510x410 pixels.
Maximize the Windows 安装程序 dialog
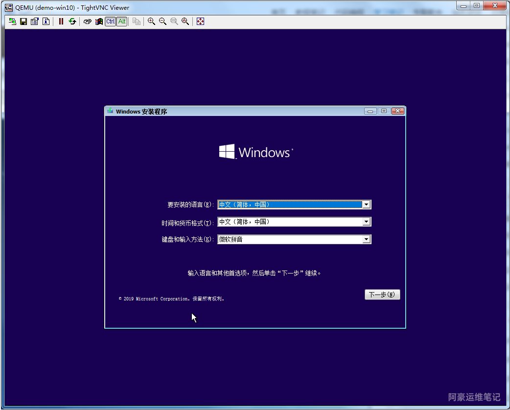pyautogui.click(x=384, y=111)
